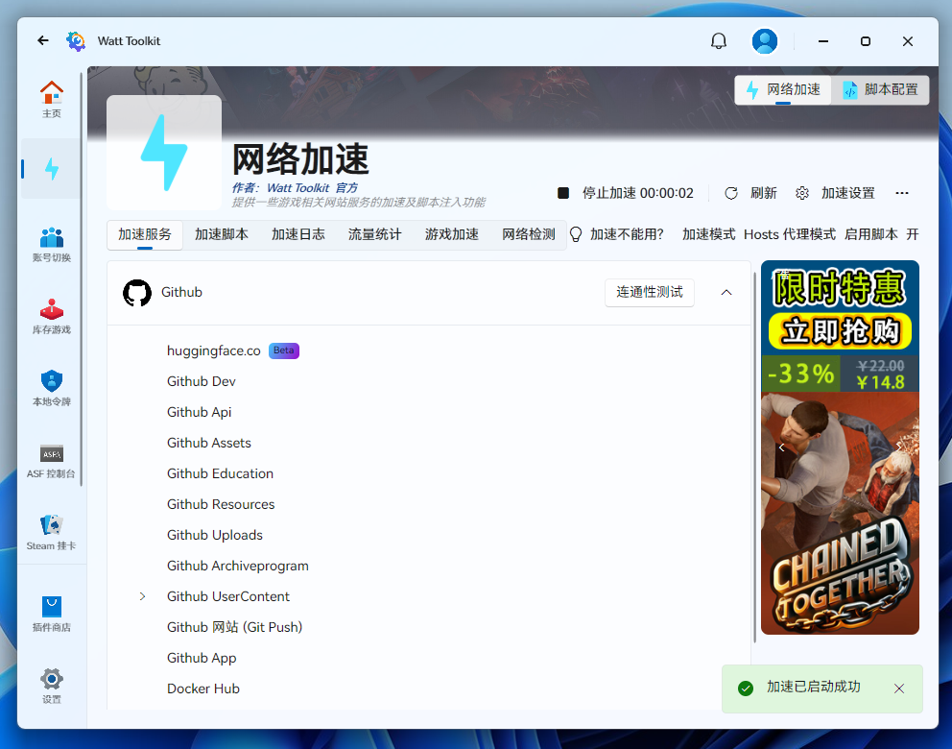The width and height of the screenshot is (952, 749).
Task: Open 加速设置 acceleration settings
Action: pyautogui.click(x=836, y=193)
